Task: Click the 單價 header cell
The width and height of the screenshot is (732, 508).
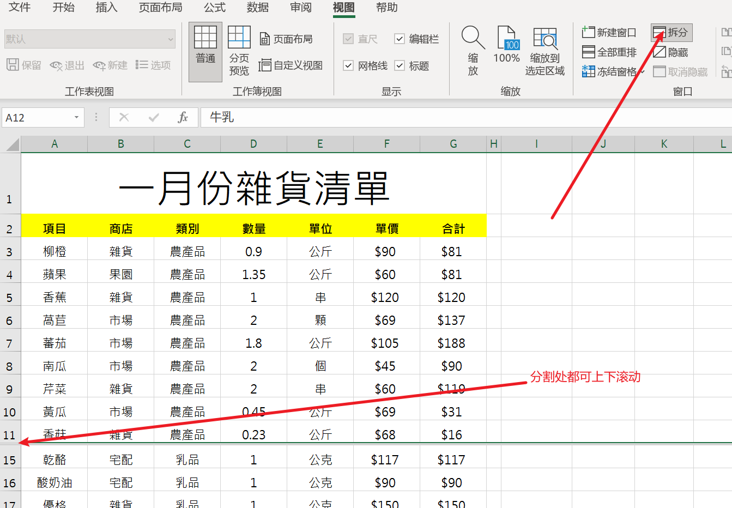Action: [x=386, y=226]
